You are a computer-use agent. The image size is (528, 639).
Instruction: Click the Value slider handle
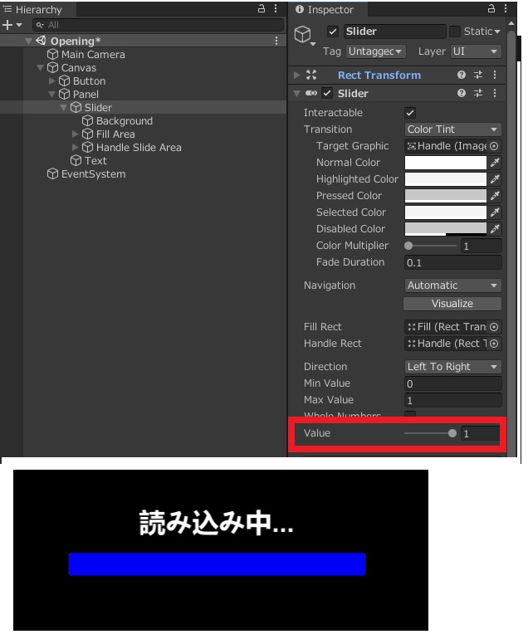pos(452,433)
